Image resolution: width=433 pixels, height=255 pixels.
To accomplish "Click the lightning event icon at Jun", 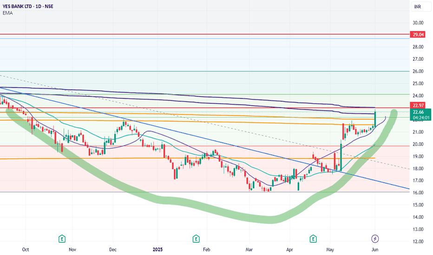I will (x=375, y=238).
